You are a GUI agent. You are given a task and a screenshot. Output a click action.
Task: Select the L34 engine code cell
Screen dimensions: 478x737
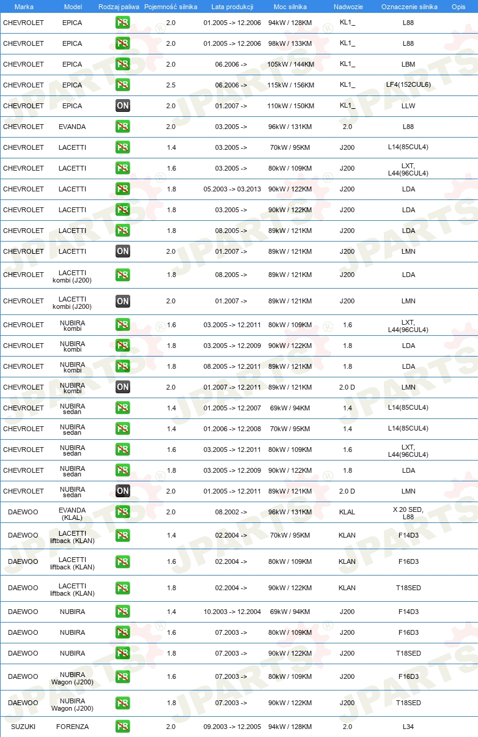(408, 727)
